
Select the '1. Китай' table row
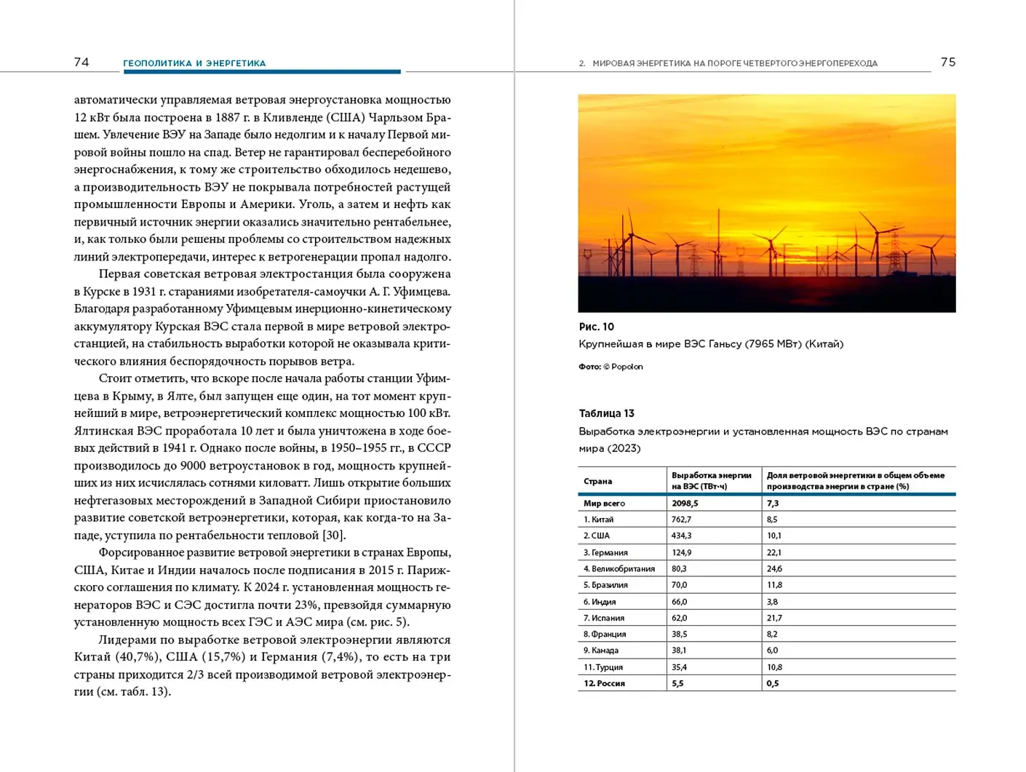tap(598, 520)
